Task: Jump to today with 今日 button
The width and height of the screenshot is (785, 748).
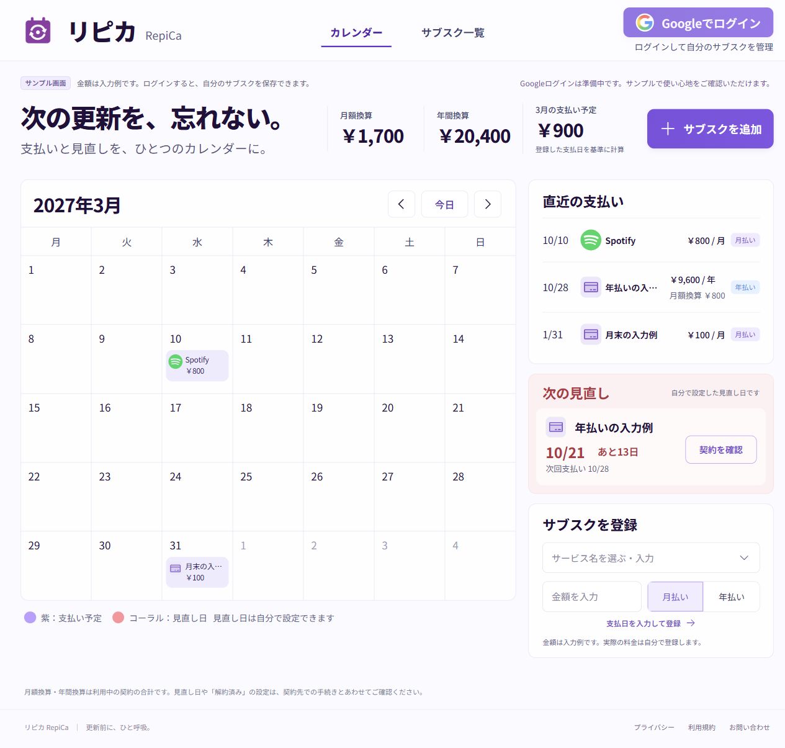Action: tap(444, 204)
